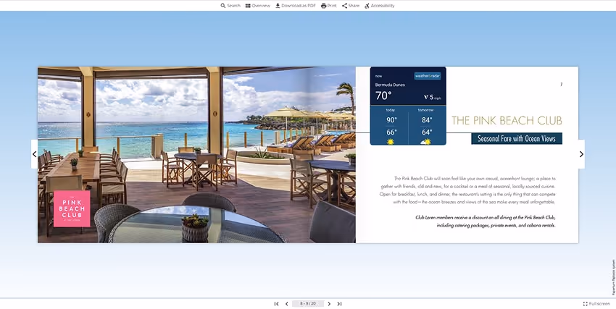This screenshot has width=616, height=309.
Task: Click Download as PDF
Action: tap(296, 6)
